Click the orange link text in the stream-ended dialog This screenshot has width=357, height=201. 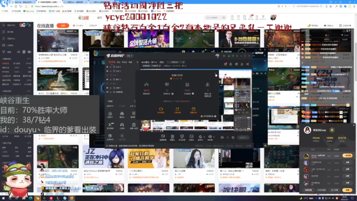[186, 101]
